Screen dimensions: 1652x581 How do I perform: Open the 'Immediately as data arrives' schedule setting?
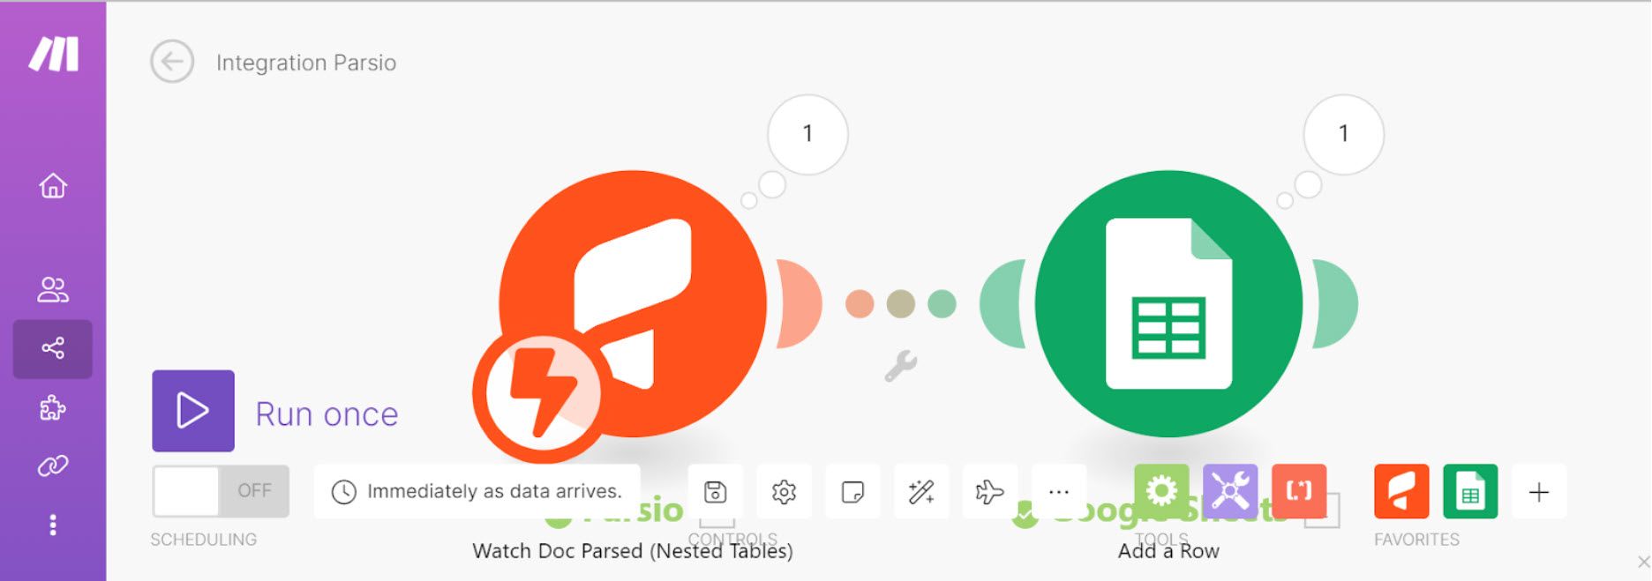coord(477,491)
